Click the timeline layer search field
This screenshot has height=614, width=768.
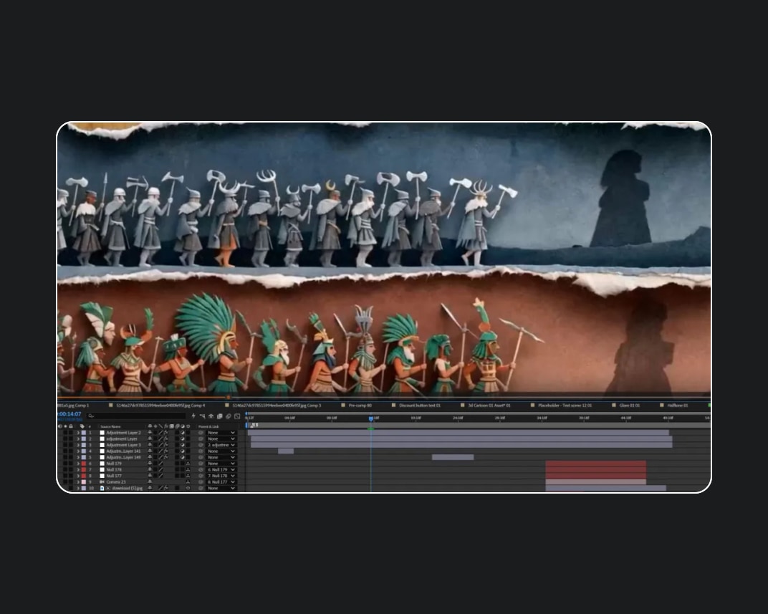pos(136,416)
